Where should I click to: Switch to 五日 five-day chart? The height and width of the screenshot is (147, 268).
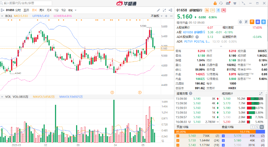point(26,10)
